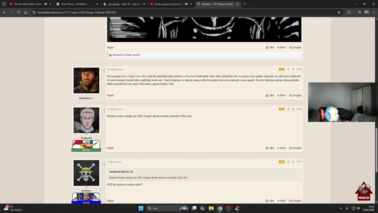The image size is (378, 213).
Task: Switch to ziya gökalp ekşi sözlük tab
Action: tap(124, 4)
